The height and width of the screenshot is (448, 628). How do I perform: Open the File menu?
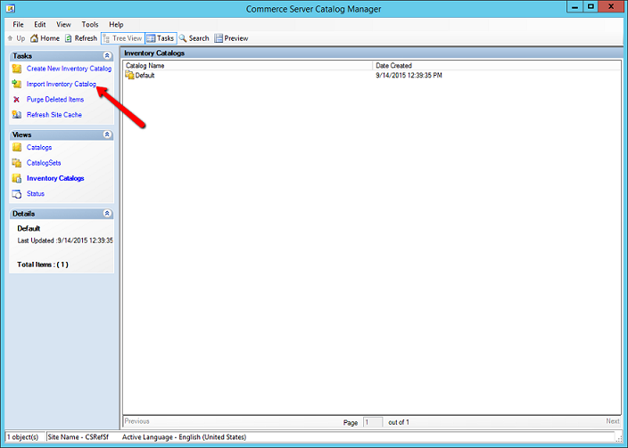19,24
